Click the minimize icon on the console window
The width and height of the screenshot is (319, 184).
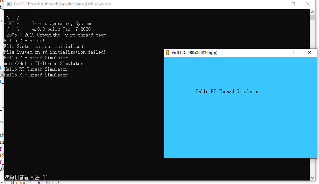tap(279, 4)
